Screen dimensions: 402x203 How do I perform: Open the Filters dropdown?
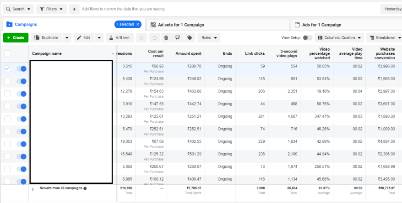coord(52,9)
